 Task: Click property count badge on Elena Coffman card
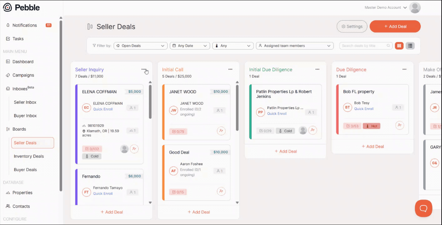pos(133,131)
